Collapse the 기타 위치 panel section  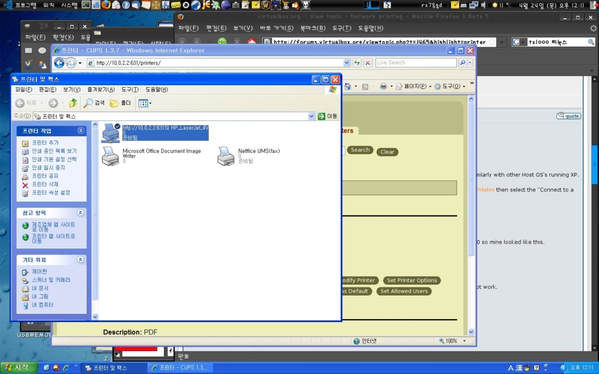81,259
